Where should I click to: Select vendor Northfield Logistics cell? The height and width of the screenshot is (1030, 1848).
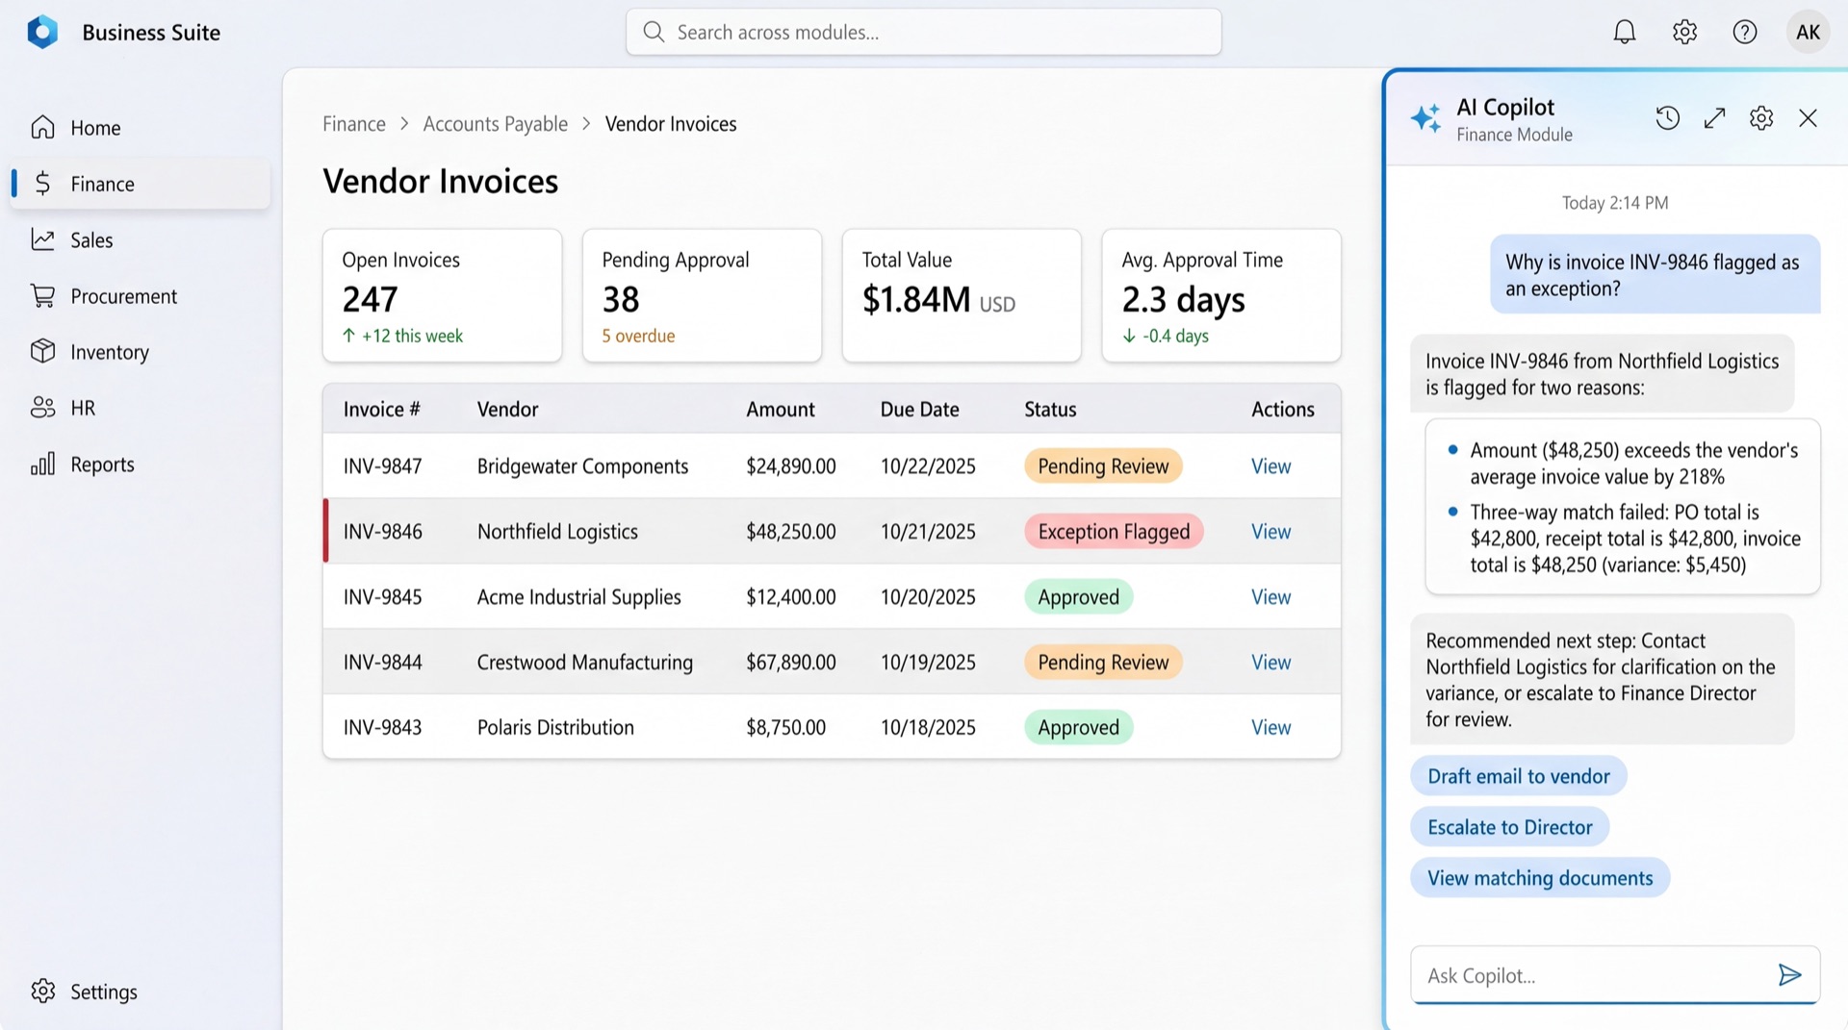(557, 532)
